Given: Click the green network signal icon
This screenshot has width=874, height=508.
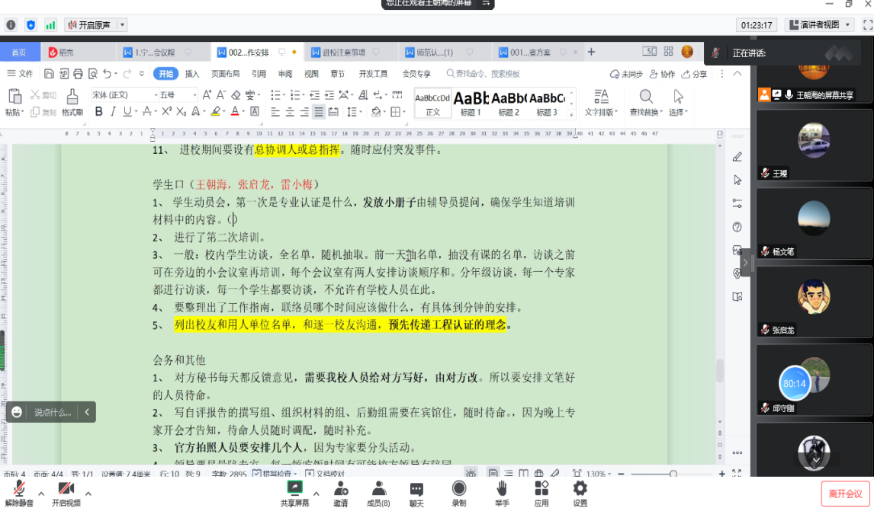Looking at the screenshot, I should click(x=50, y=25).
